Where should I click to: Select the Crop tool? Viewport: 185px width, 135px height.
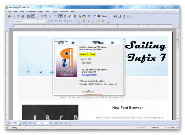75,16
